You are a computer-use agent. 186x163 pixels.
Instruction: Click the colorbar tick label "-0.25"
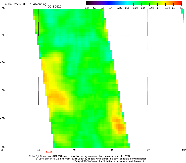134,8
